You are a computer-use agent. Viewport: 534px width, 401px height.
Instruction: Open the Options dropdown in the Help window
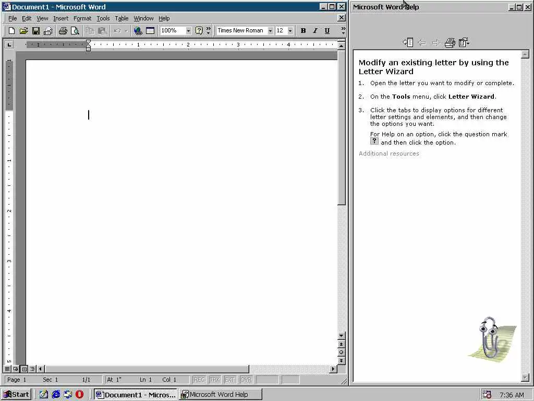click(464, 43)
